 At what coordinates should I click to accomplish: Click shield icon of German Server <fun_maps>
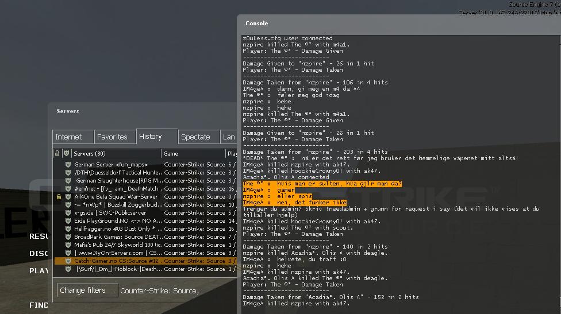68,165
